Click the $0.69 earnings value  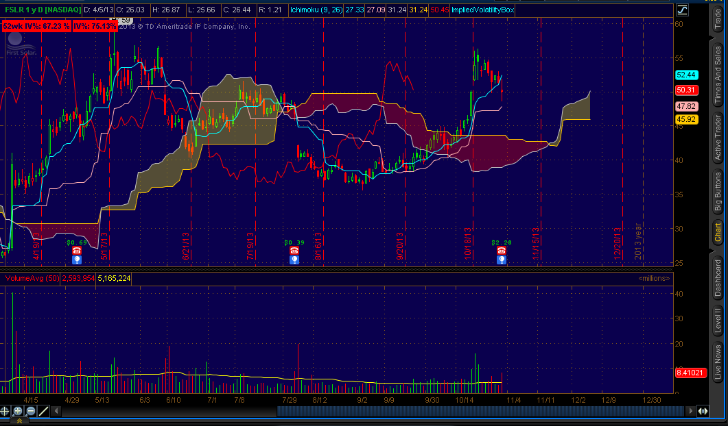click(77, 242)
